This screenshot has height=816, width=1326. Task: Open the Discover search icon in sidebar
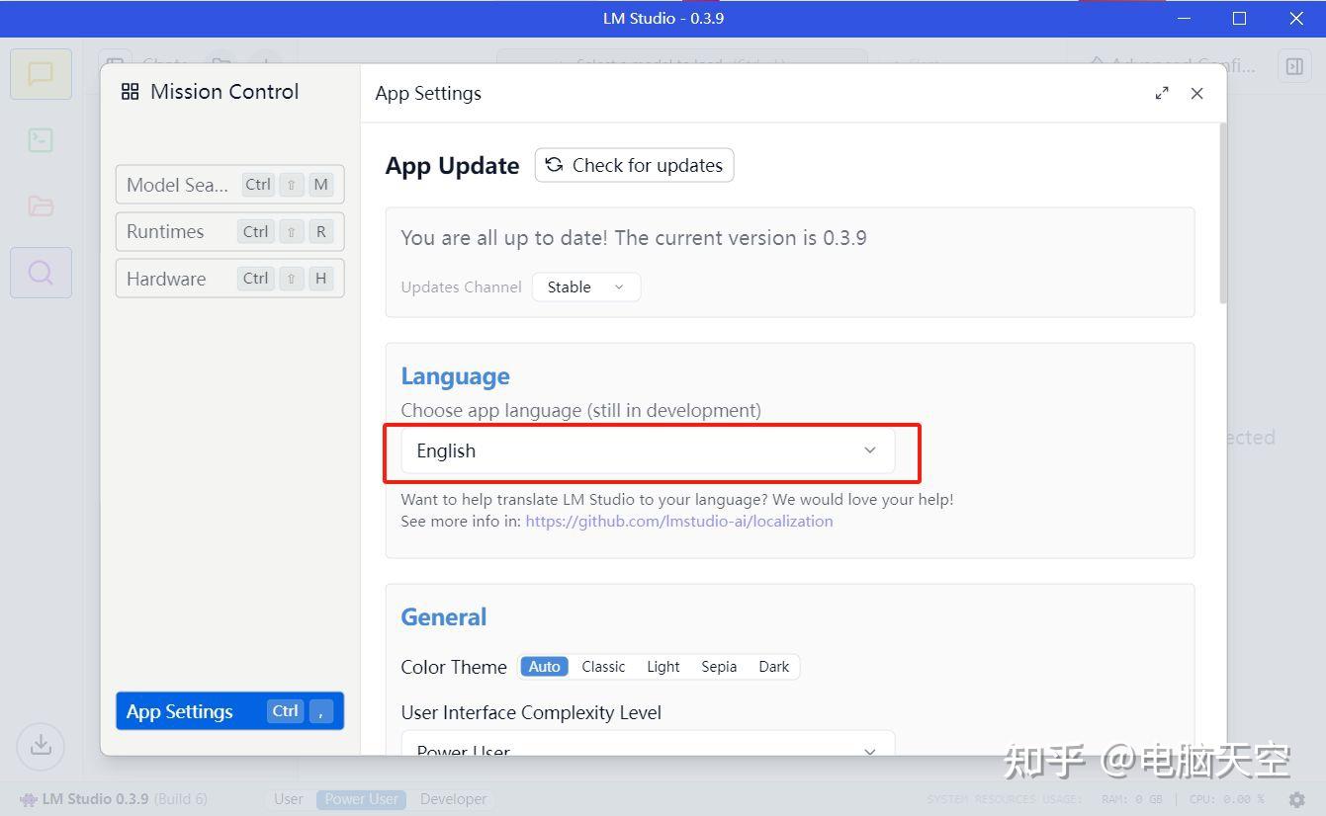41,272
